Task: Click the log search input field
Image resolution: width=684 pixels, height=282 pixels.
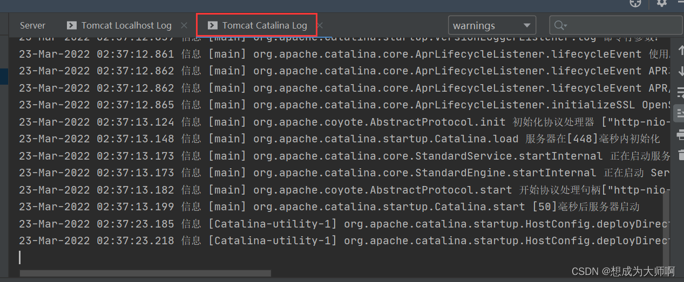Action: point(616,25)
